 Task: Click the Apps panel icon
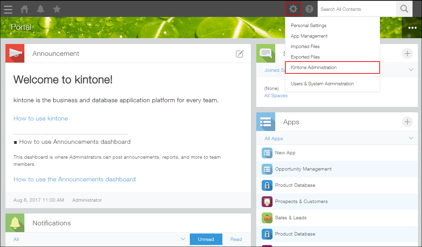point(266,121)
